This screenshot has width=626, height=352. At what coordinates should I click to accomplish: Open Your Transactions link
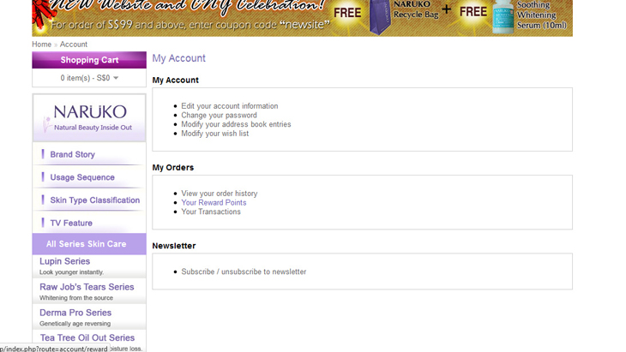pos(211,212)
